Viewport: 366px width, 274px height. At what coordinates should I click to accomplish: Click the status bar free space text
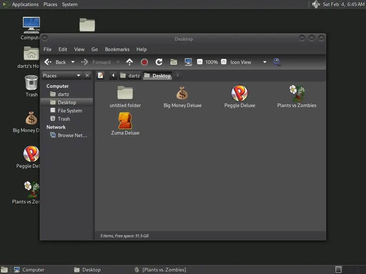(124, 236)
